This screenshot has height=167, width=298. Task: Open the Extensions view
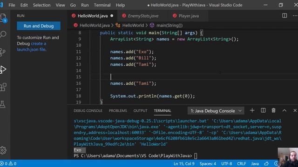(3, 87)
